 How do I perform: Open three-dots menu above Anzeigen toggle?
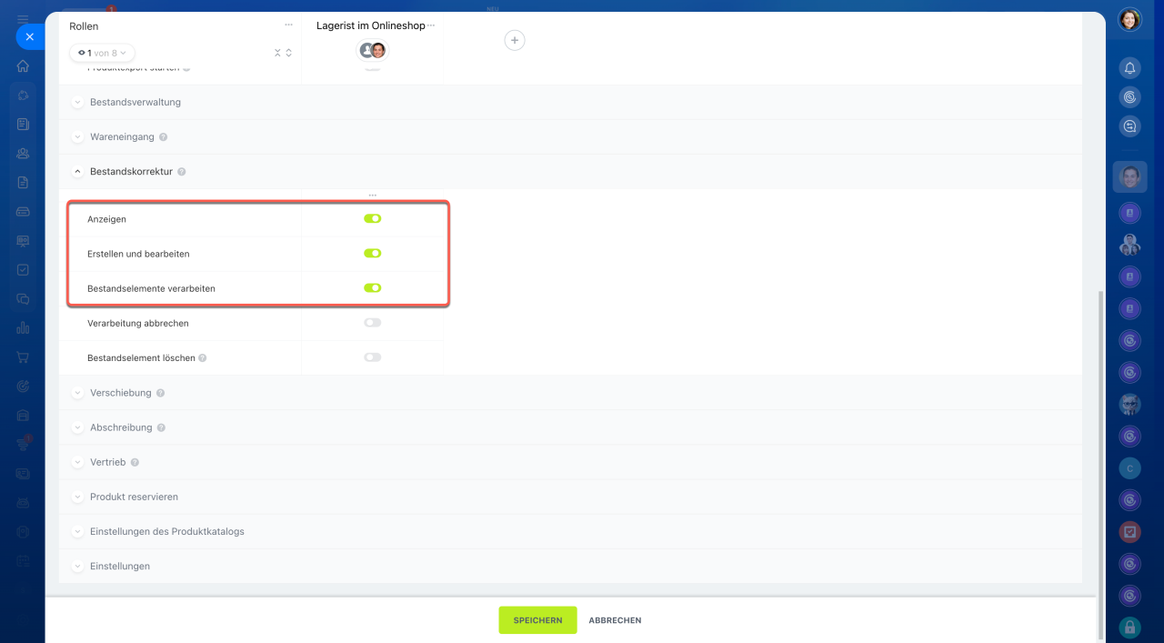[x=373, y=196]
